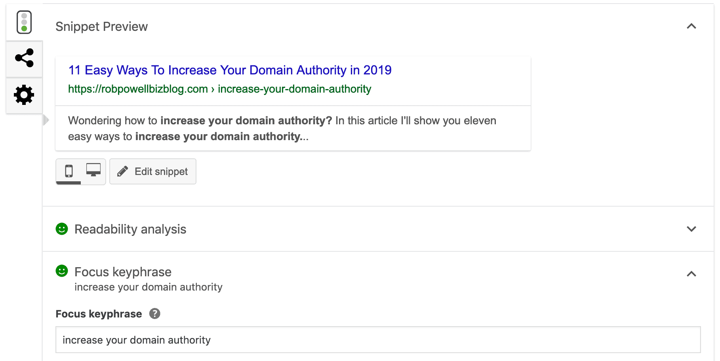
Task: Click the green smiley beside Focus keyphrase
Action: click(62, 271)
